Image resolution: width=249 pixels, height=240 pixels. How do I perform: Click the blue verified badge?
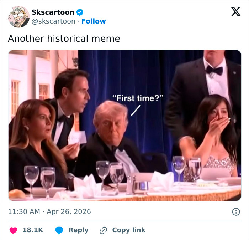coord(80,12)
